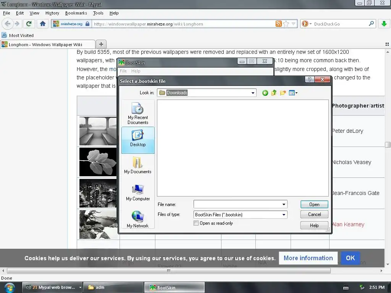Open My Network place
Screen dimensions: 391x293
137,219
